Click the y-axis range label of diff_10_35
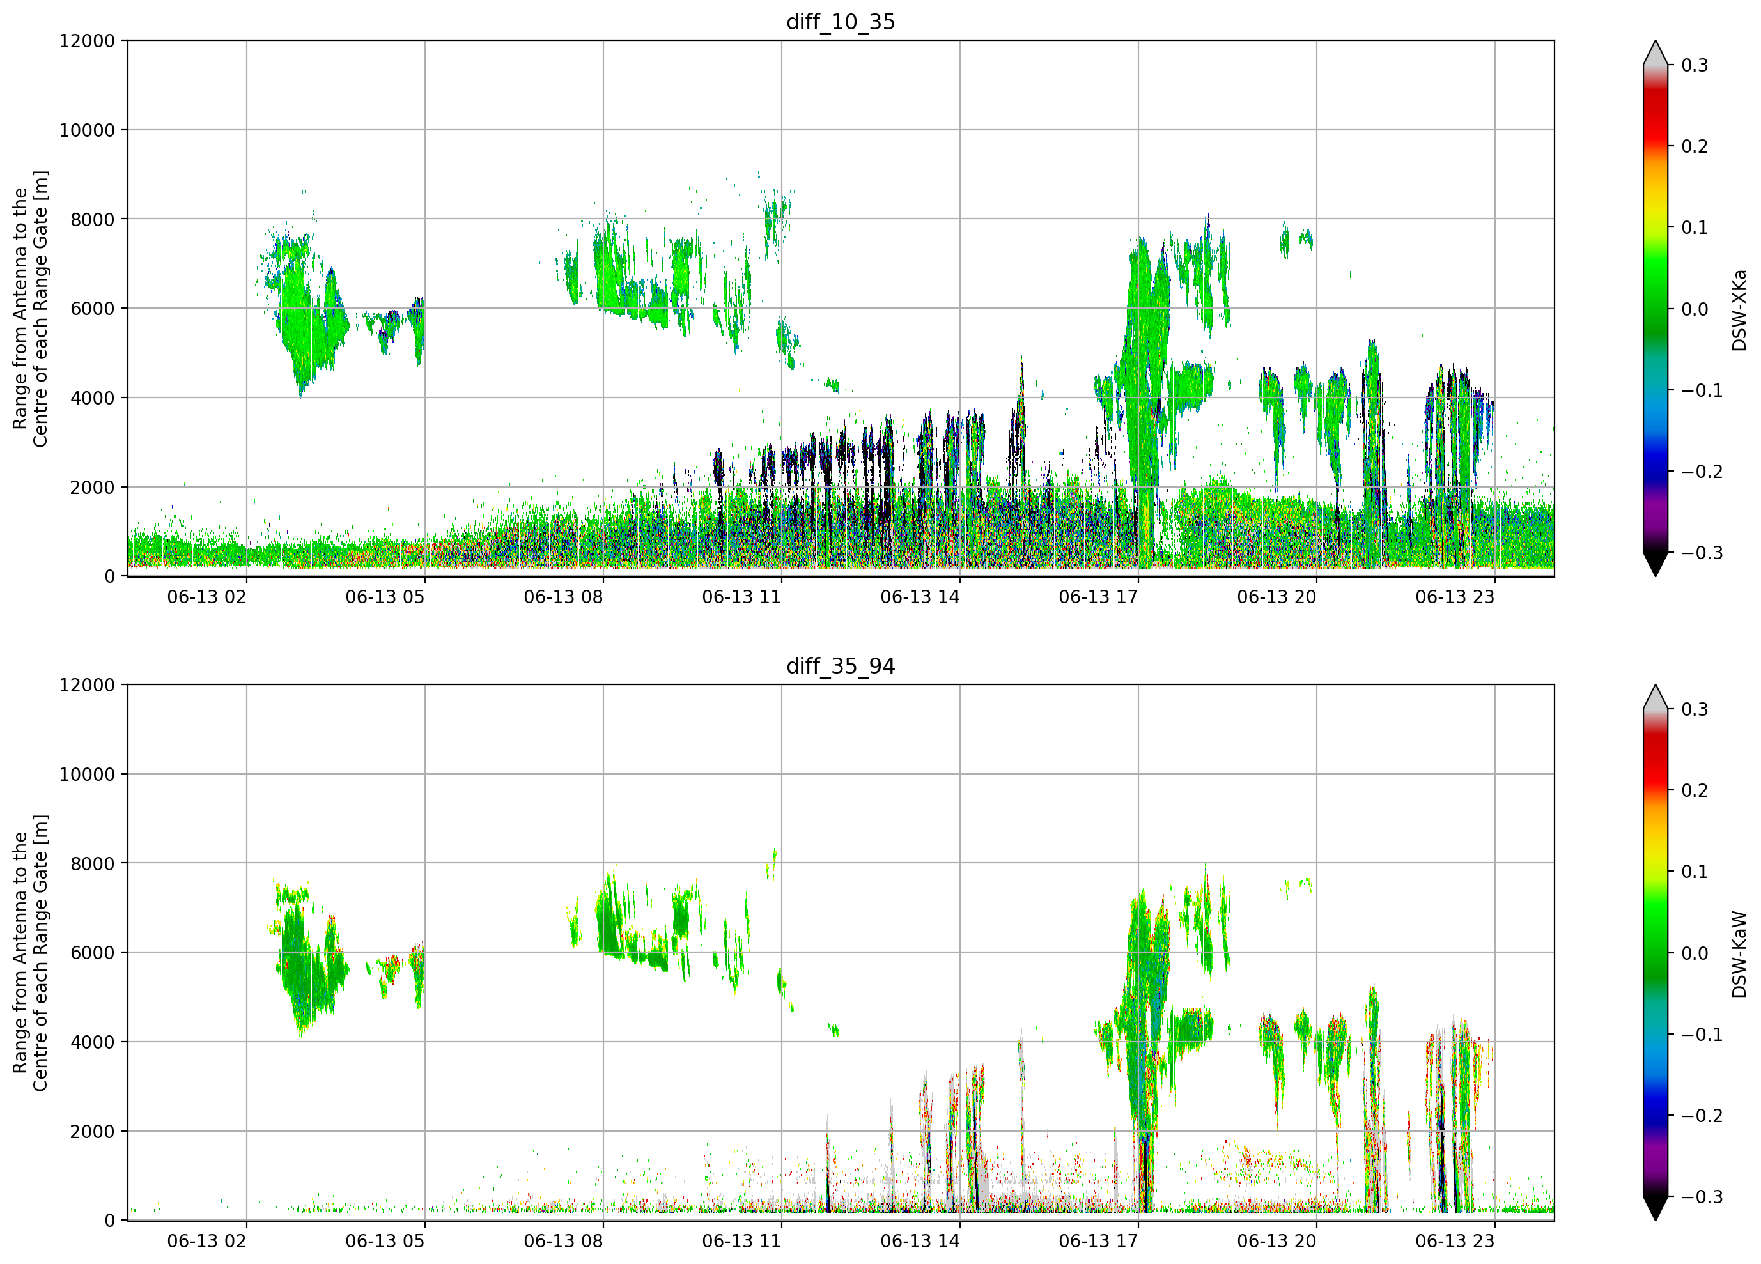 (30, 308)
